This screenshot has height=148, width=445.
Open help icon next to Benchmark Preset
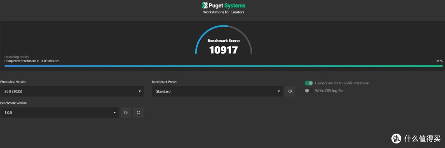click(290, 91)
